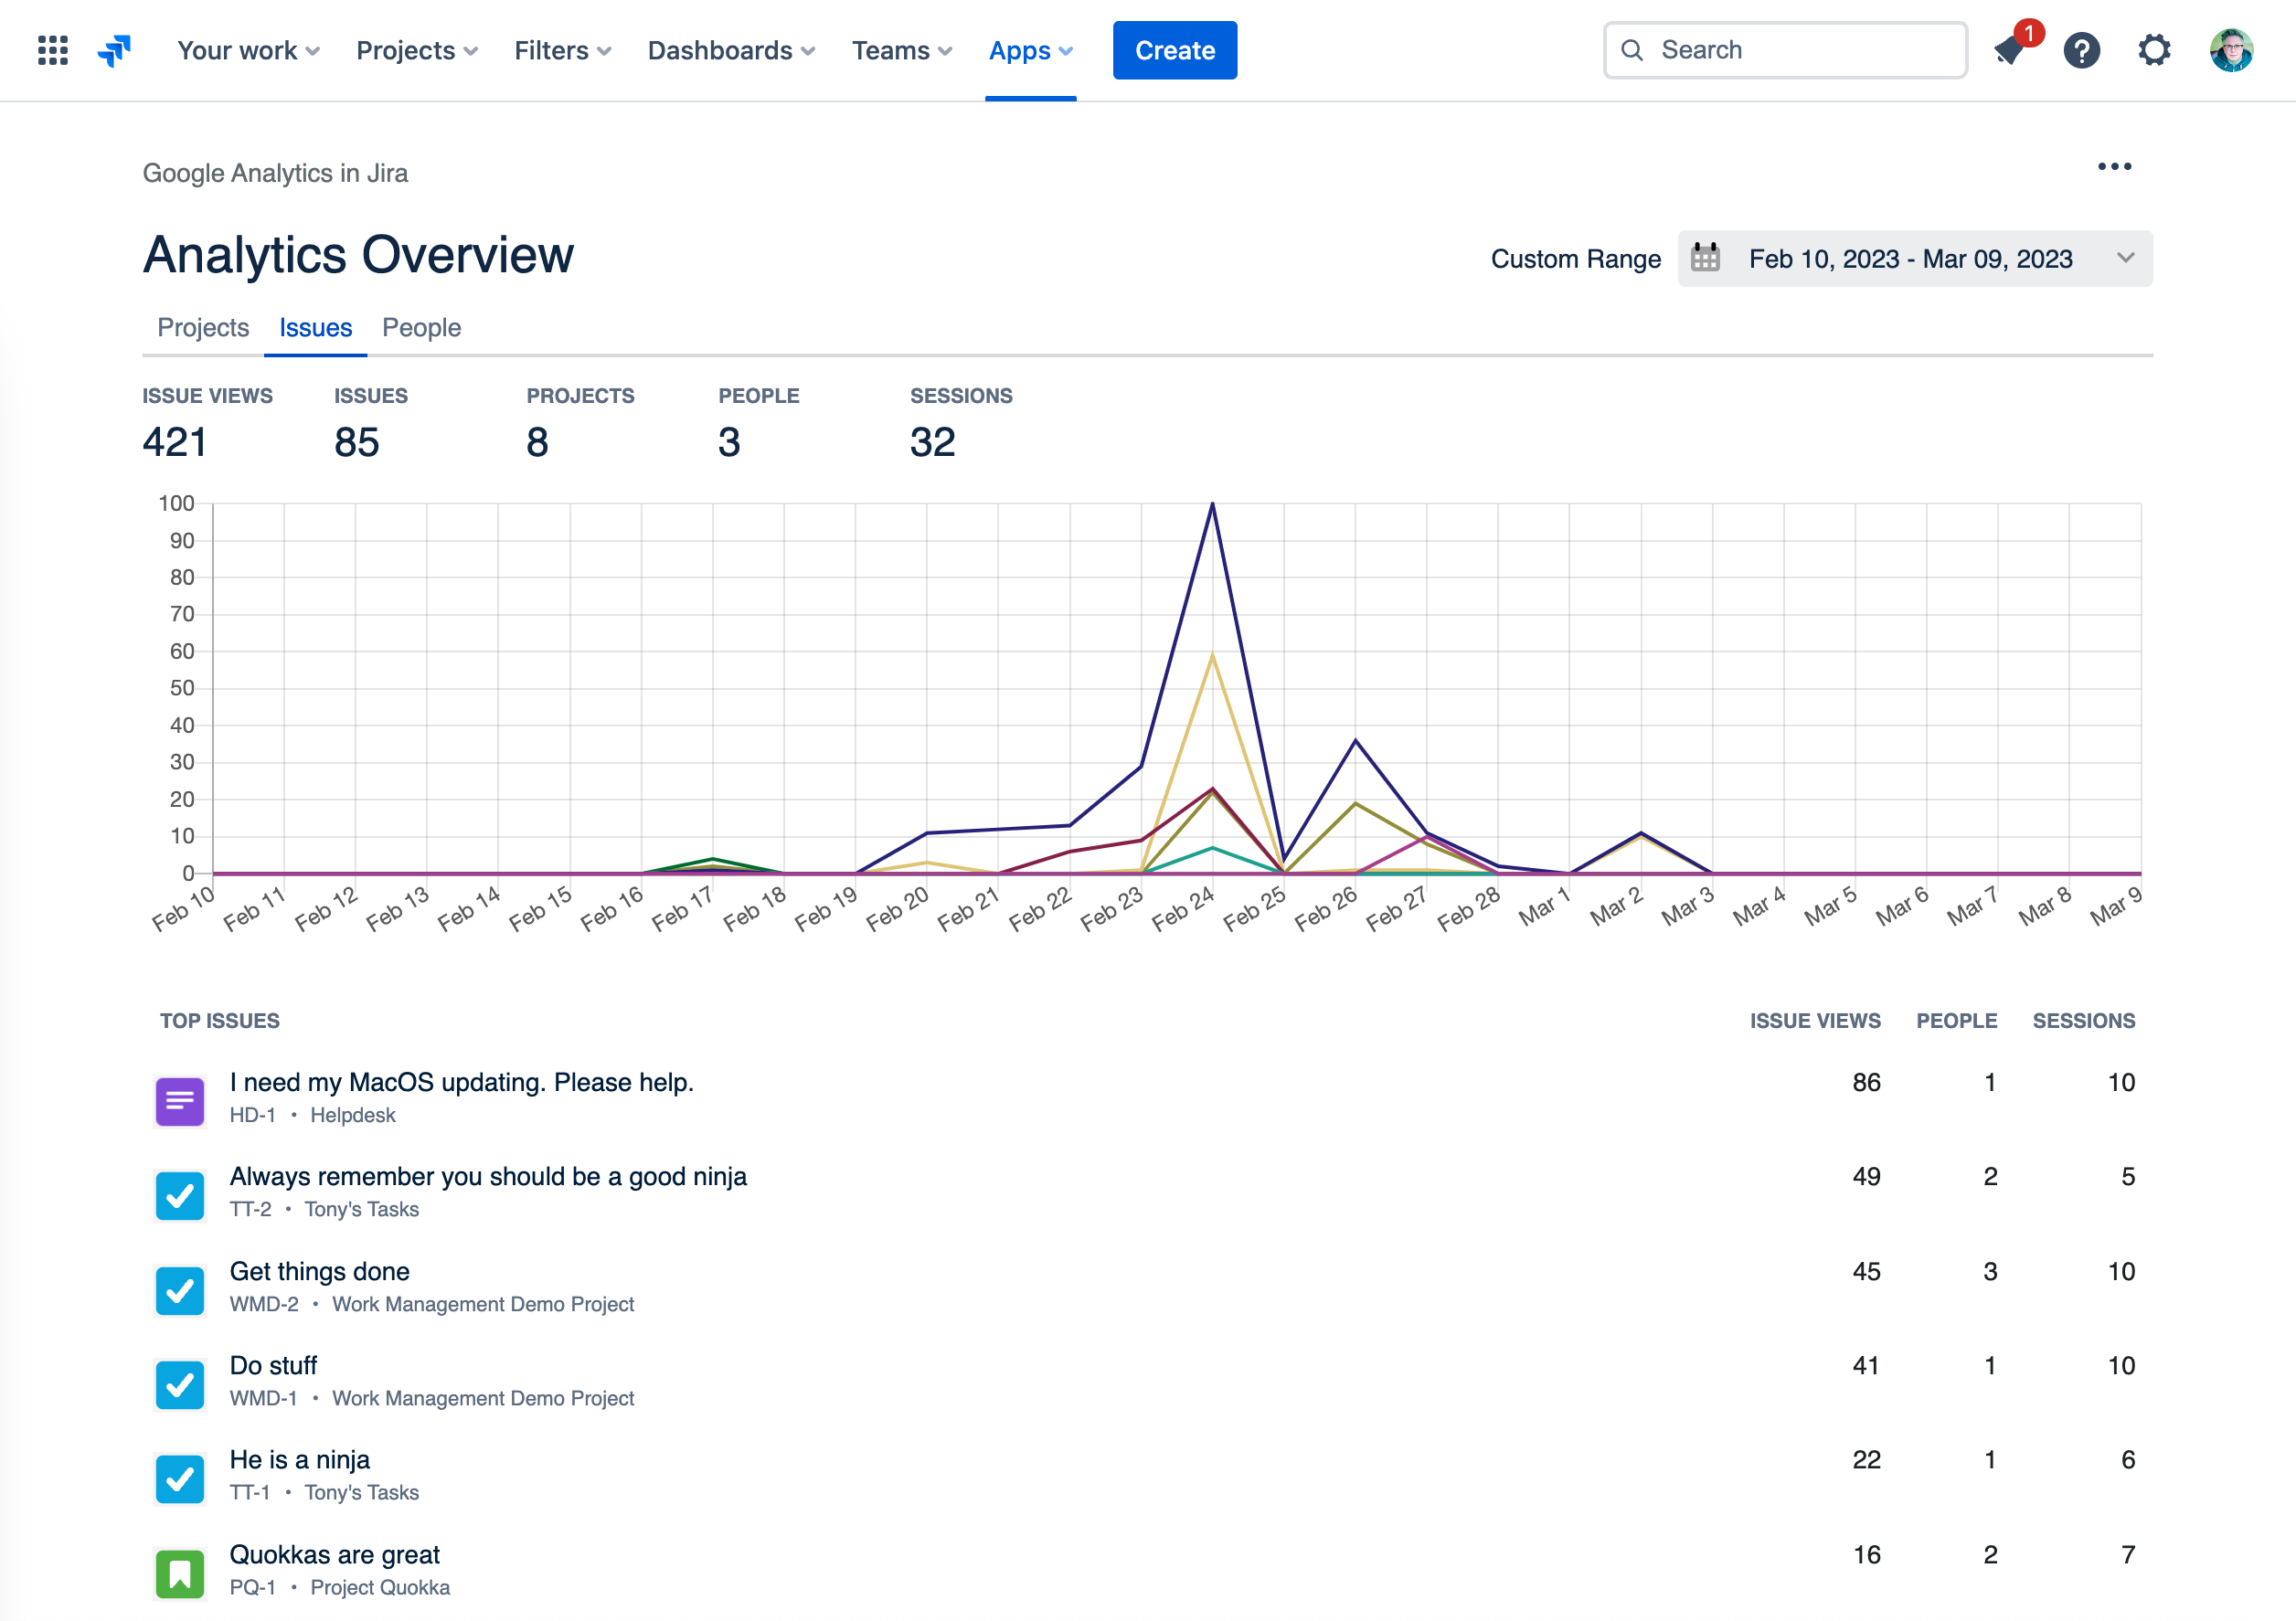The width and height of the screenshot is (2296, 1621).
Task: Expand the Projects navigation dropdown
Action: [x=417, y=50]
